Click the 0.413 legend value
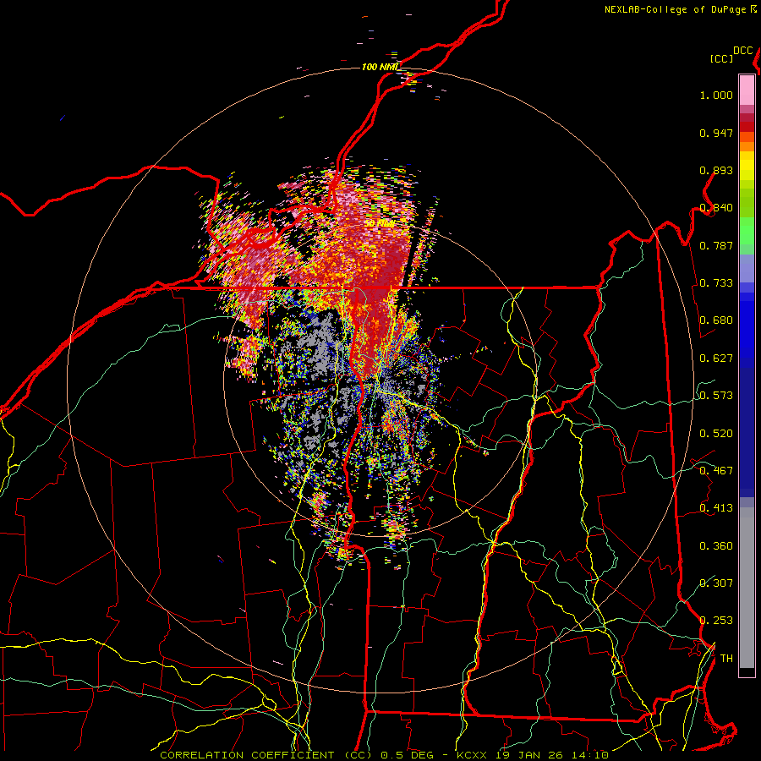This screenshot has width=761, height=761. [x=716, y=508]
